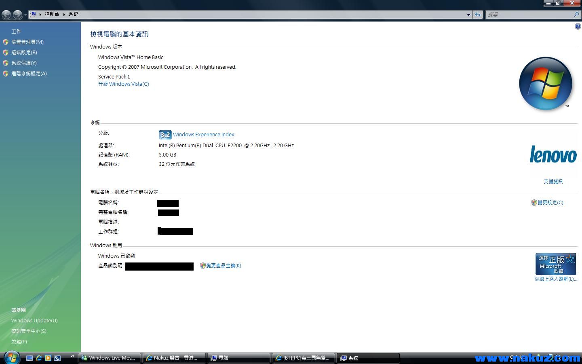Click the Windows Vista Home Basic text
Image resolution: width=582 pixels, height=364 pixels.
pyautogui.click(x=131, y=57)
